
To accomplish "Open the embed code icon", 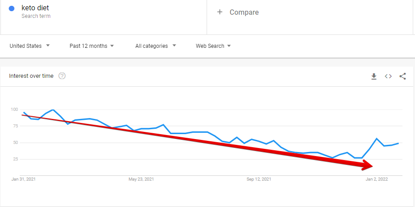I will (388, 76).
